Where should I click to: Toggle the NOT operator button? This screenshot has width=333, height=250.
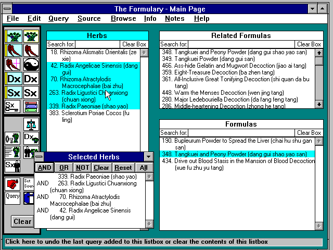pos(82,168)
